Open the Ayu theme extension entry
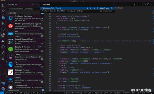 [25, 33]
